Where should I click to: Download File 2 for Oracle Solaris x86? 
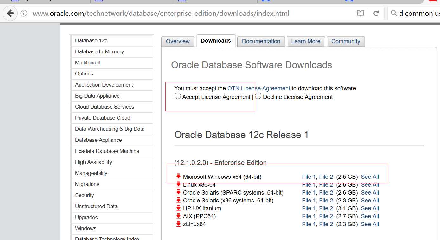click(326, 201)
